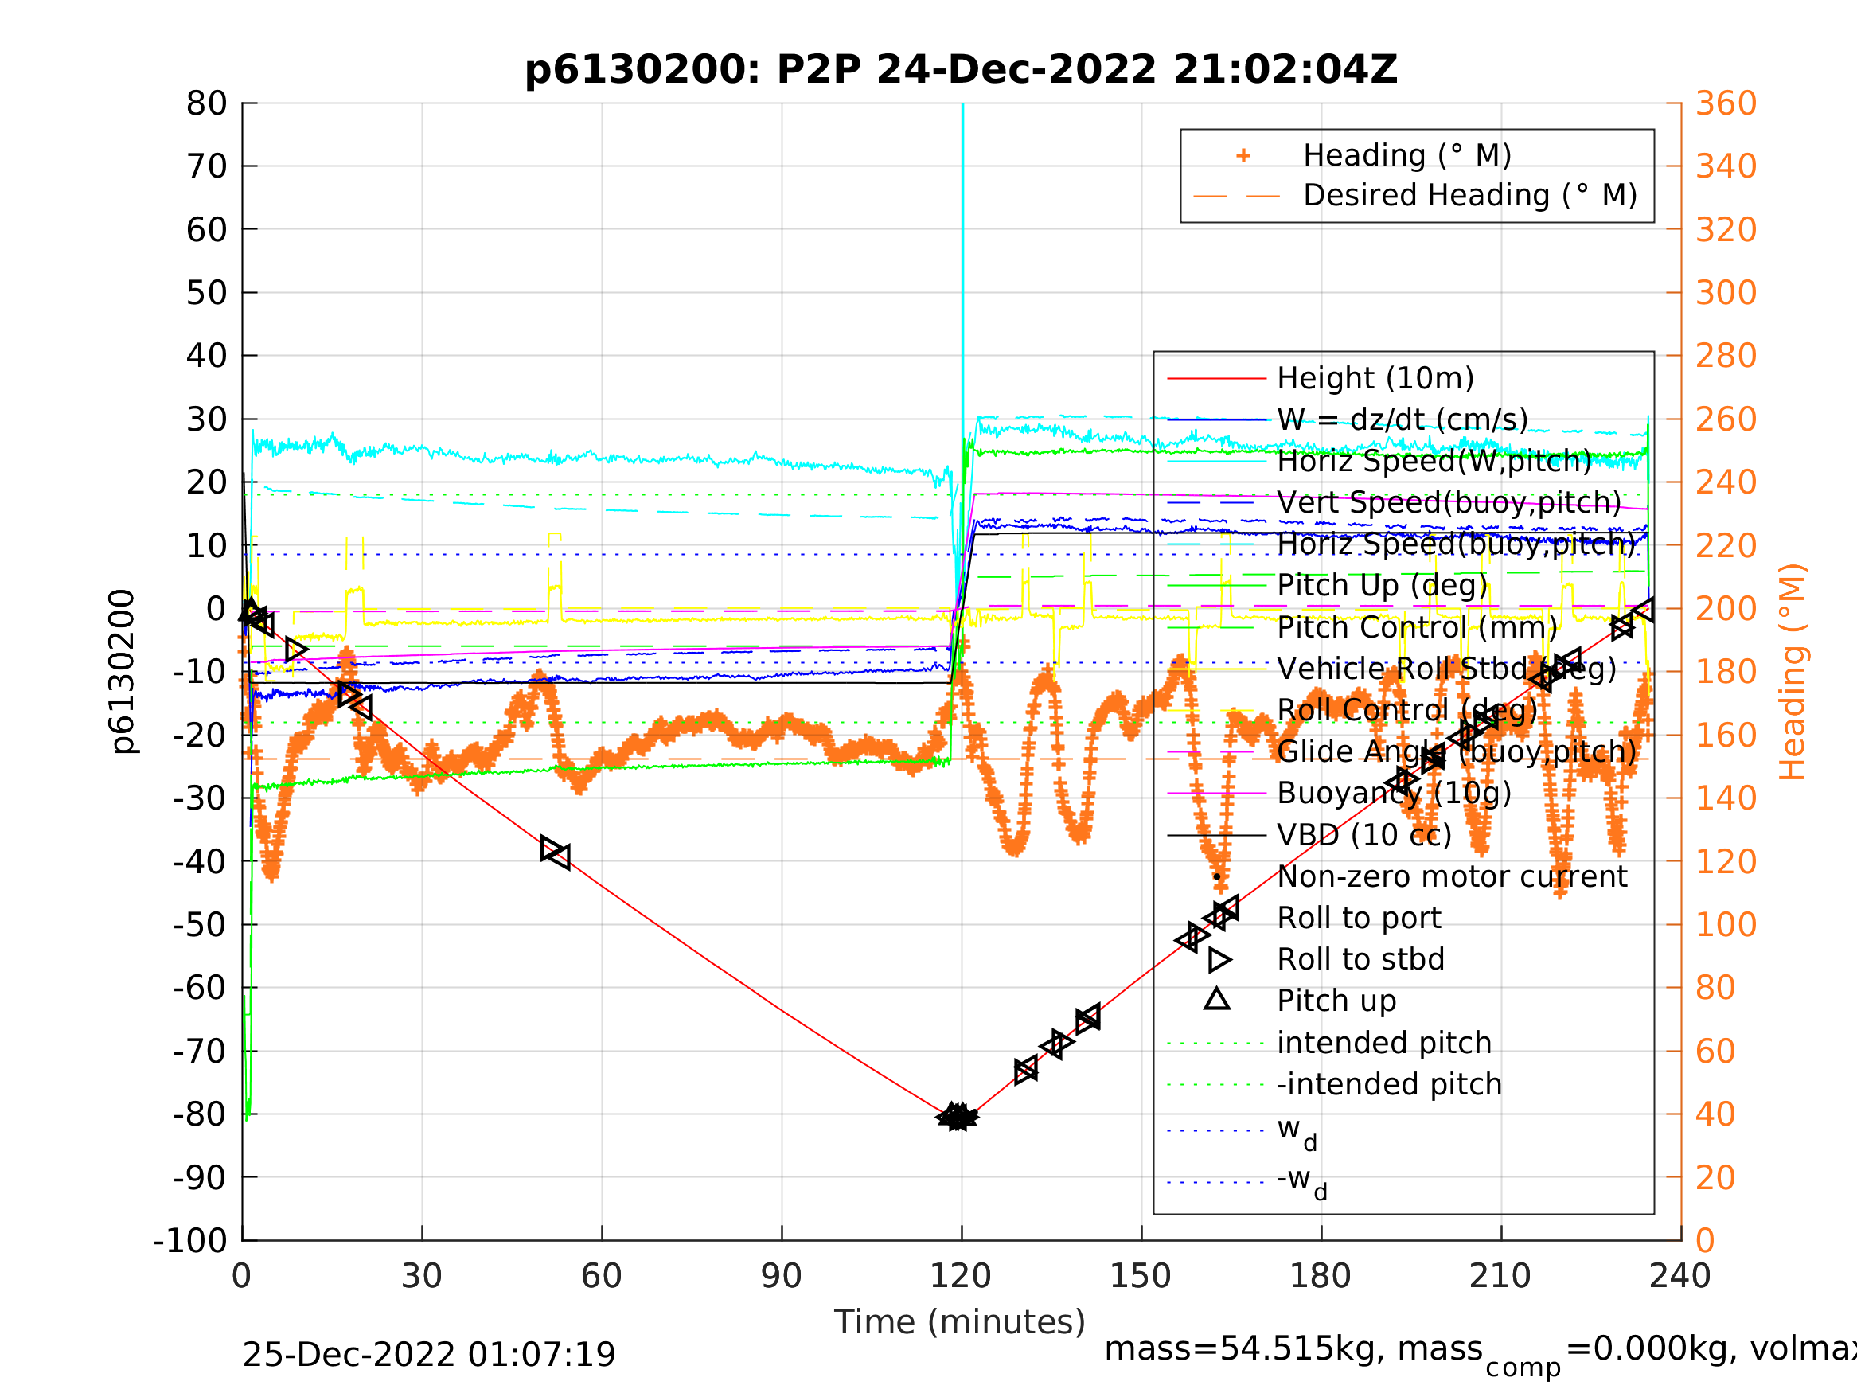Click the magenta line sample beside 'Buoyancy (10g)'

tap(1216, 793)
